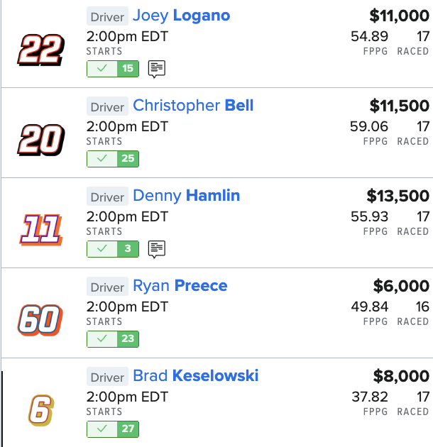
Task: Click Christopher Bell's starts checkmark badge
Action: (103, 159)
